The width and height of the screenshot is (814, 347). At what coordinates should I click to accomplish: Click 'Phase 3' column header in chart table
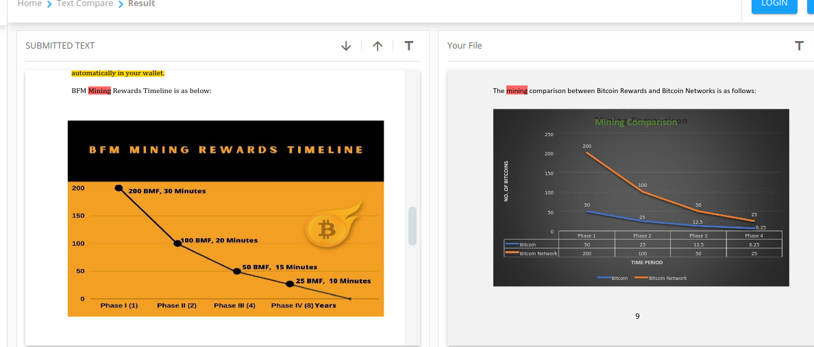point(698,235)
